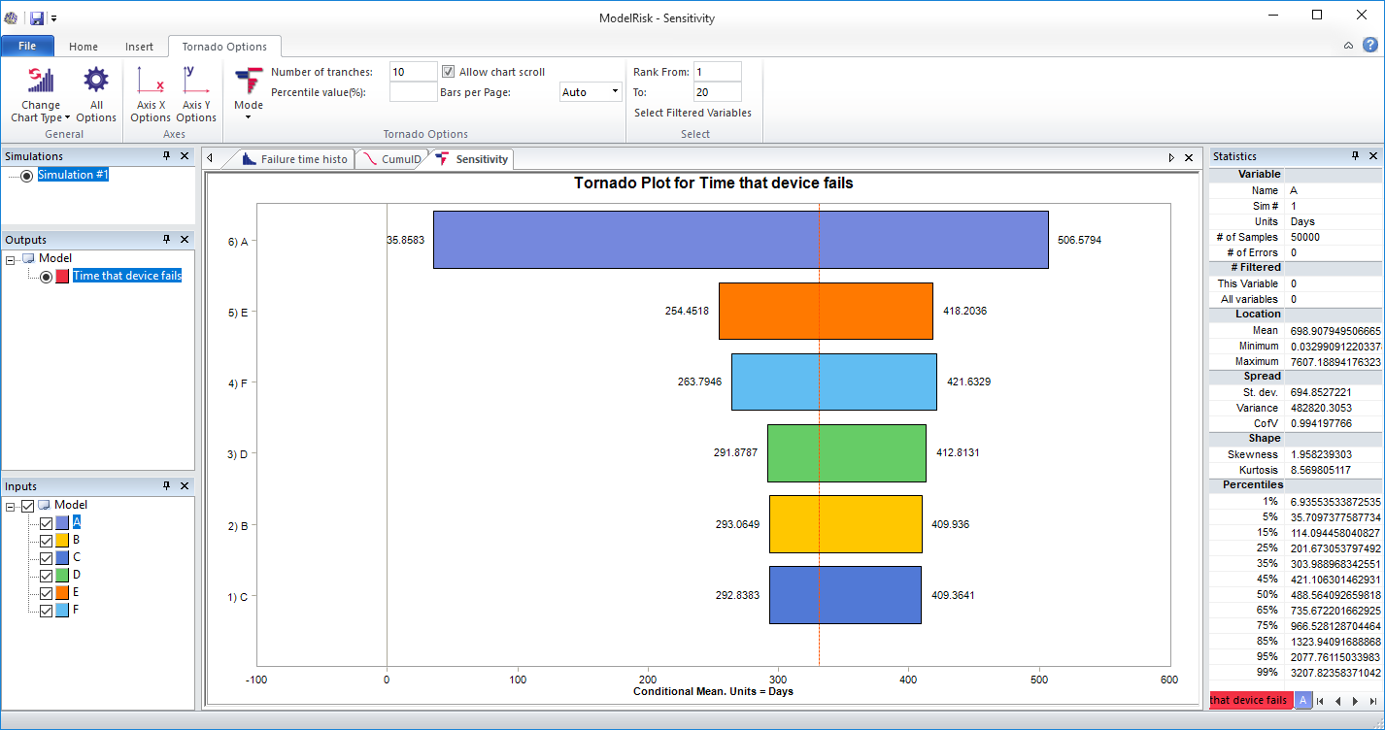This screenshot has height=730, width=1385.
Task: Click Select Filtered Variables
Action: coord(692,114)
